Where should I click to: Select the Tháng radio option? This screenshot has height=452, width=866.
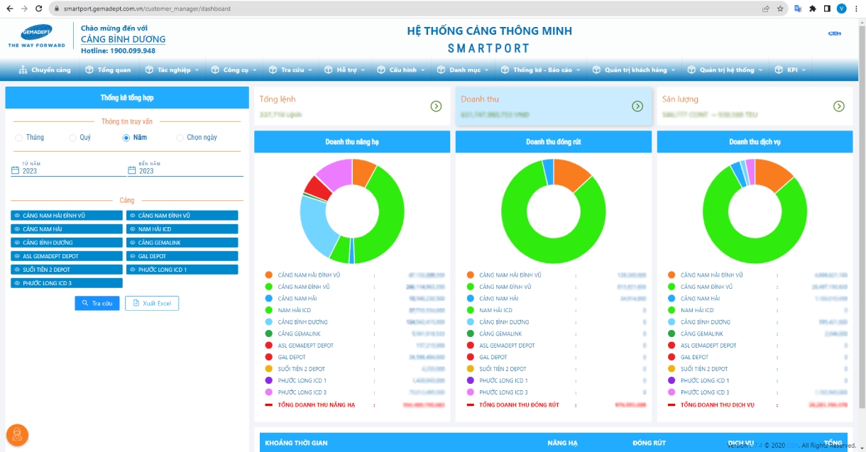point(18,138)
